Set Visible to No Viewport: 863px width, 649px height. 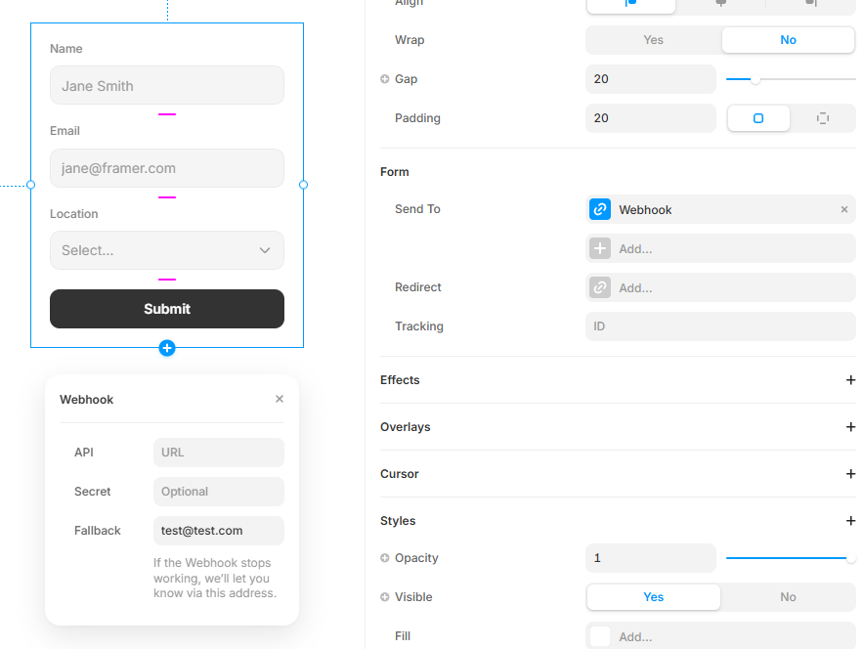[788, 597]
